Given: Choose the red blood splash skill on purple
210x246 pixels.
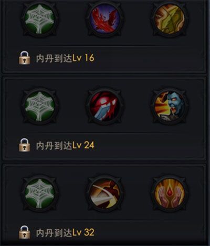Looking at the screenshot, I should 104,19.
